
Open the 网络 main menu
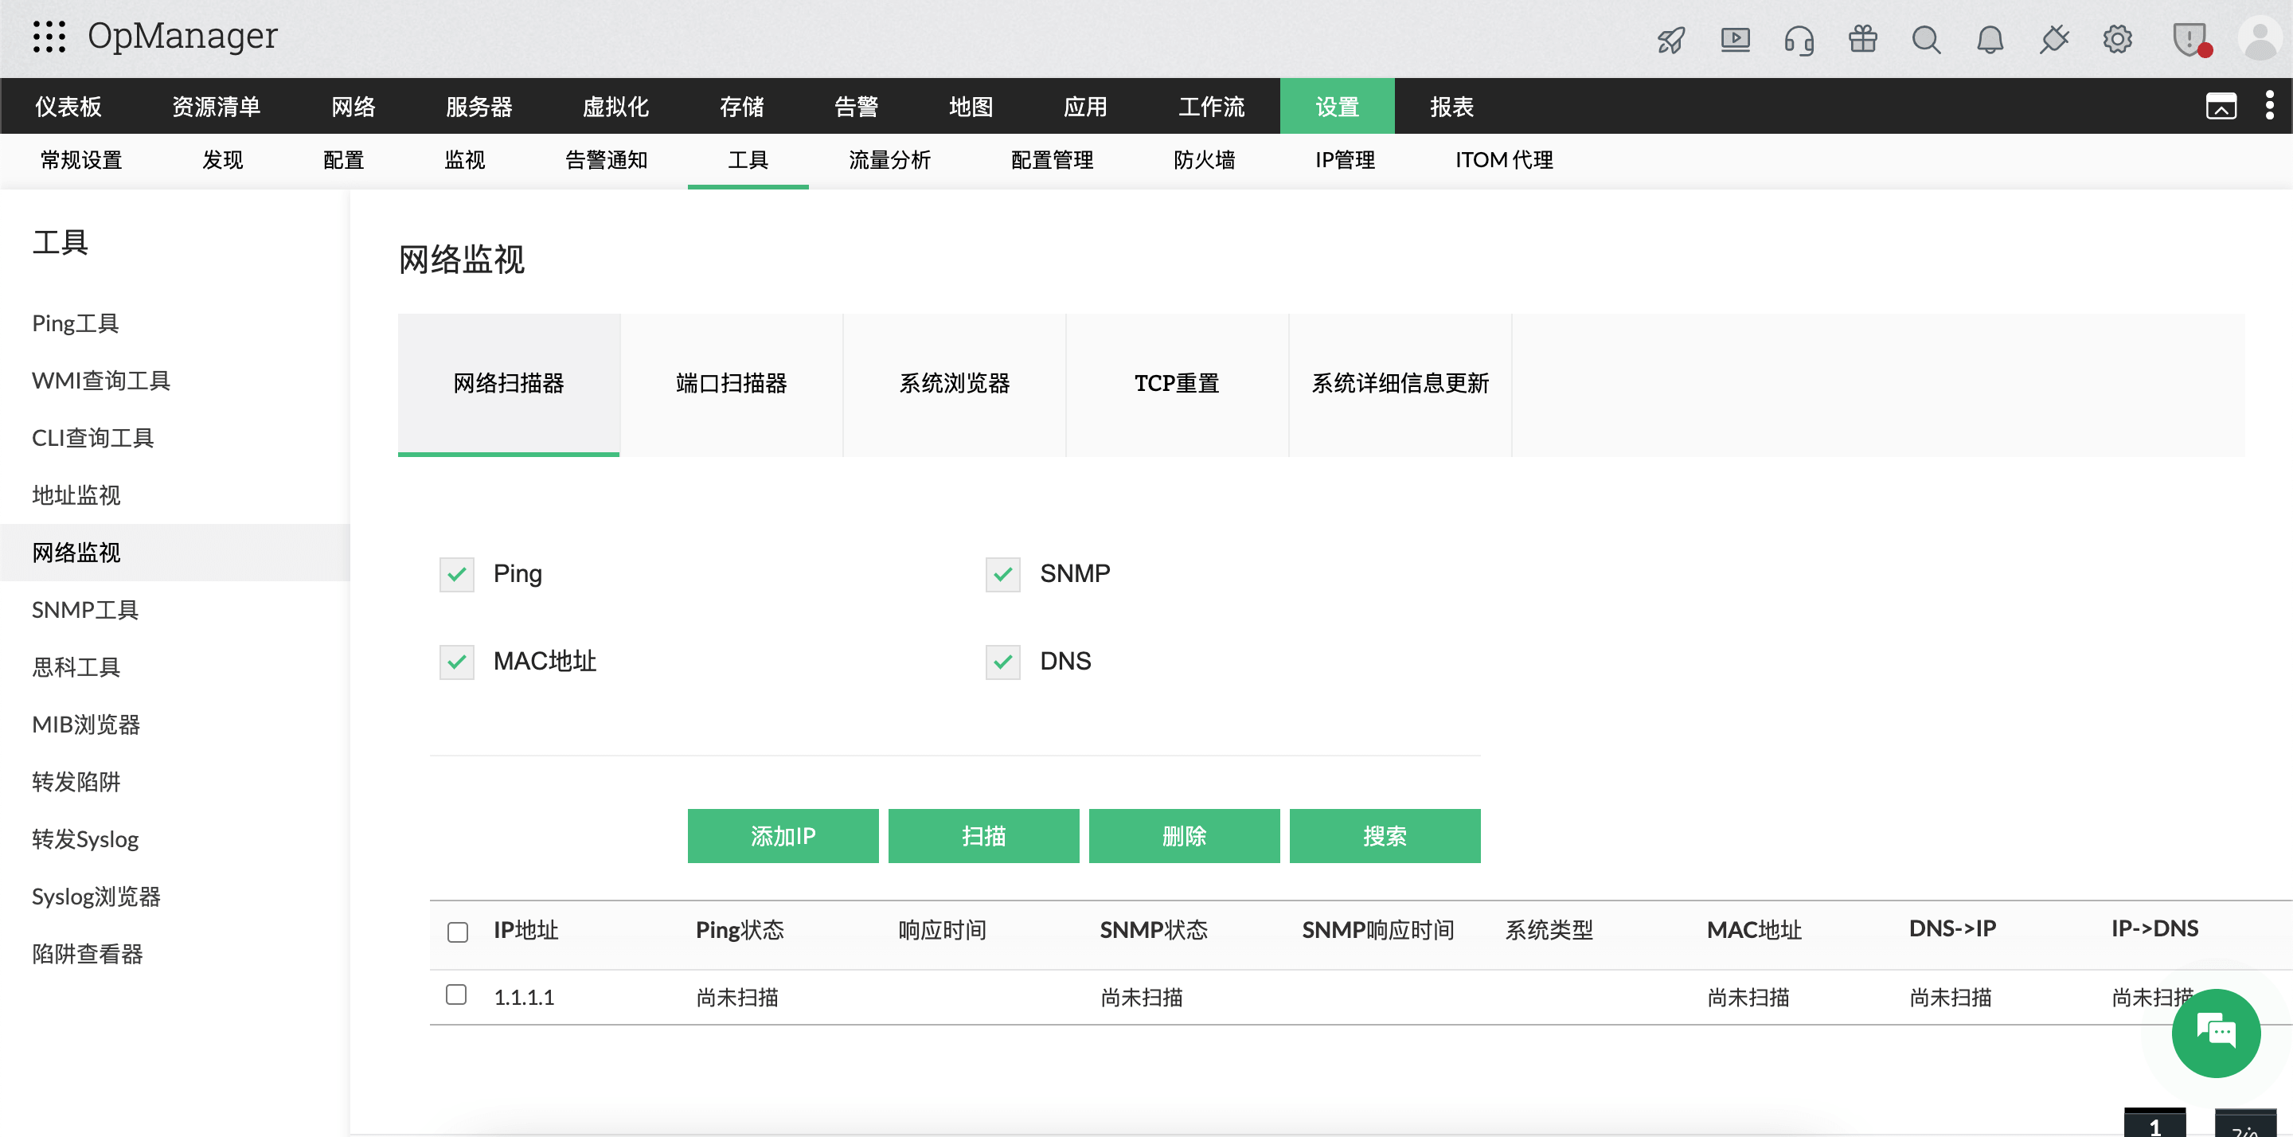pyautogui.click(x=354, y=106)
